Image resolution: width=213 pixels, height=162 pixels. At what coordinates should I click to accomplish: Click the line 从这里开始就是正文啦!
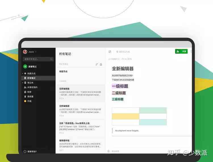click(122, 75)
